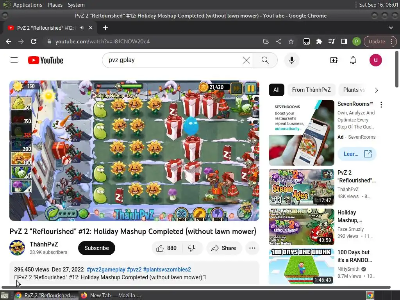This screenshot has width=400, height=300.
Task: Open the Chrome extensions puzzle icon
Action: pos(319,41)
